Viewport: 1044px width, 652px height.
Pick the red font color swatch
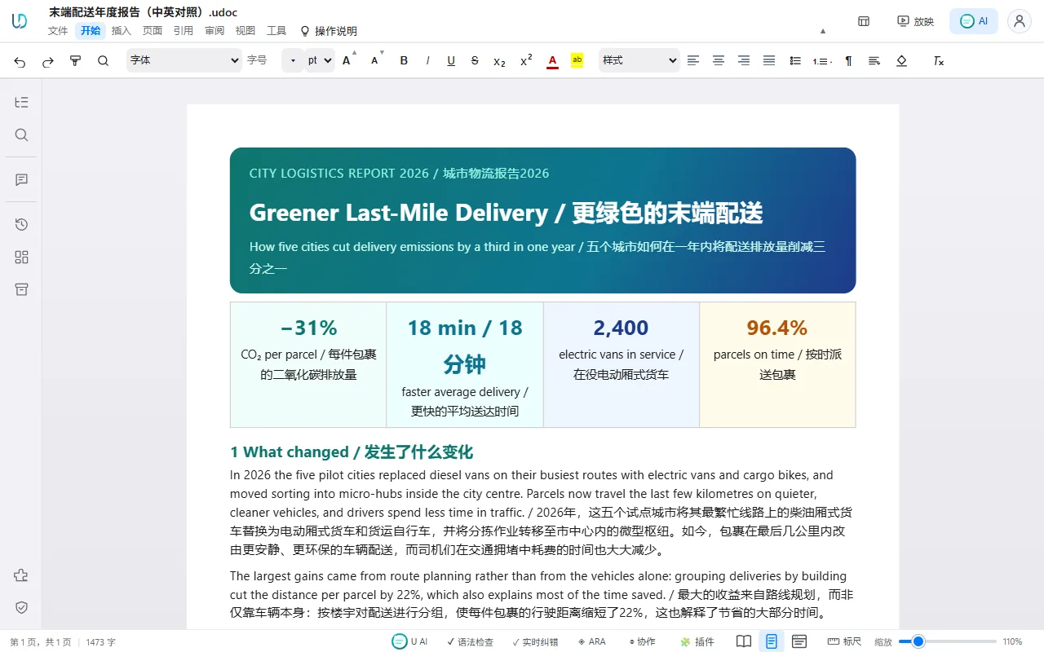click(552, 61)
